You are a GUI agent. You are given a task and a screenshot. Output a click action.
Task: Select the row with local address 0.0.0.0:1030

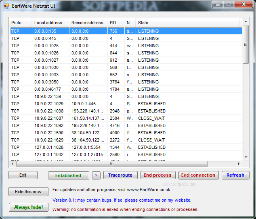tap(126, 67)
